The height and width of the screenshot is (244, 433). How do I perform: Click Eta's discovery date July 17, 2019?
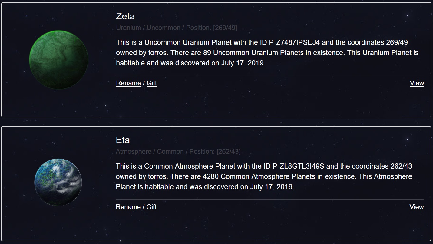(x=272, y=187)
